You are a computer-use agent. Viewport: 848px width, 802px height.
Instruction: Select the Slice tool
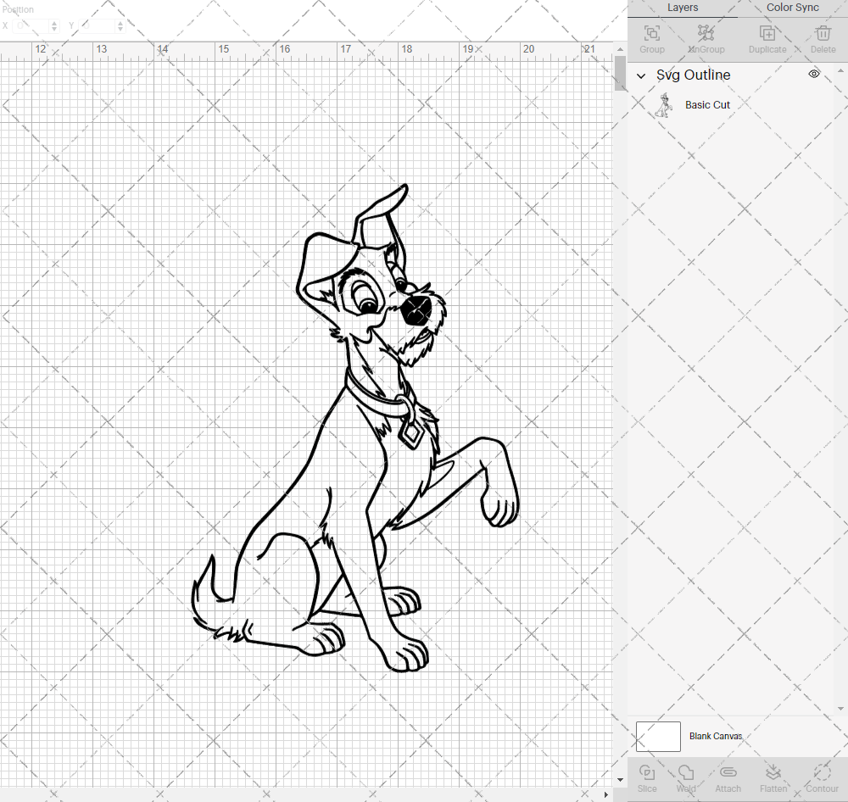coord(647,777)
